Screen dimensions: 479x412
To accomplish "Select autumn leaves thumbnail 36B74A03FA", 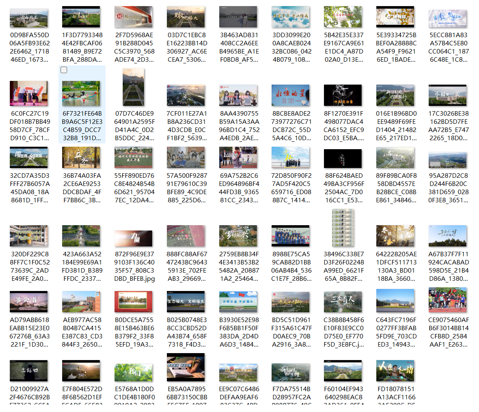I will click(81, 157).
